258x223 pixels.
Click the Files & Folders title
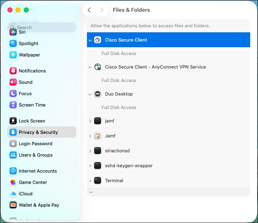click(x=131, y=10)
